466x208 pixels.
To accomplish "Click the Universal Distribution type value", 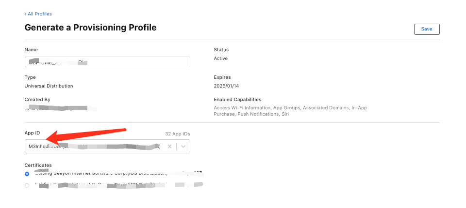I will [49, 86].
